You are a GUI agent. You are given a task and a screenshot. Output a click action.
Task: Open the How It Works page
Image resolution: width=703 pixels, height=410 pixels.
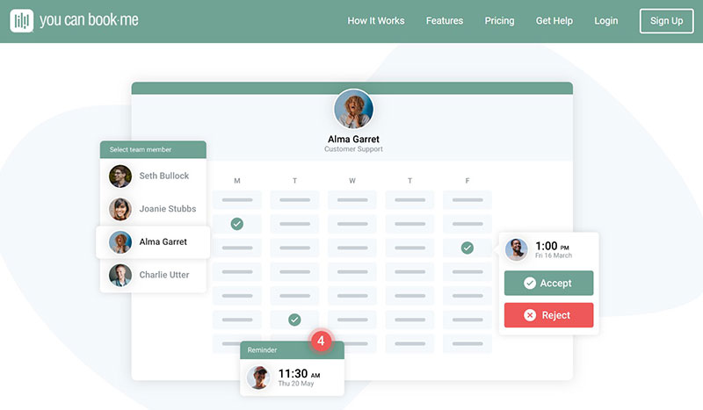[x=376, y=20]
